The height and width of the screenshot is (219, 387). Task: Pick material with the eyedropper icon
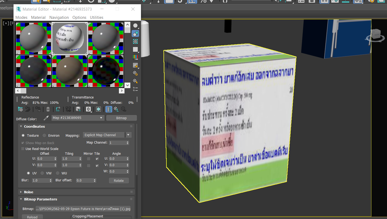[x=46, y=118]
